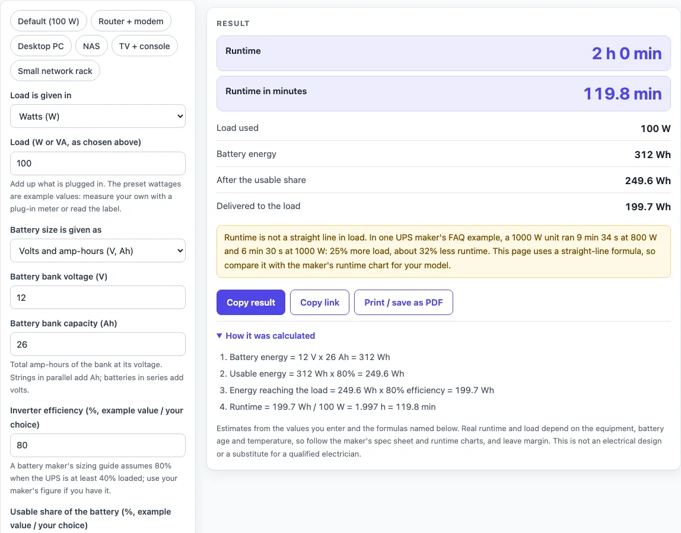Screen dimensions: 681x533
Task: Open the 'Load is given in' dropdown
Action: (x=98, y=116)
